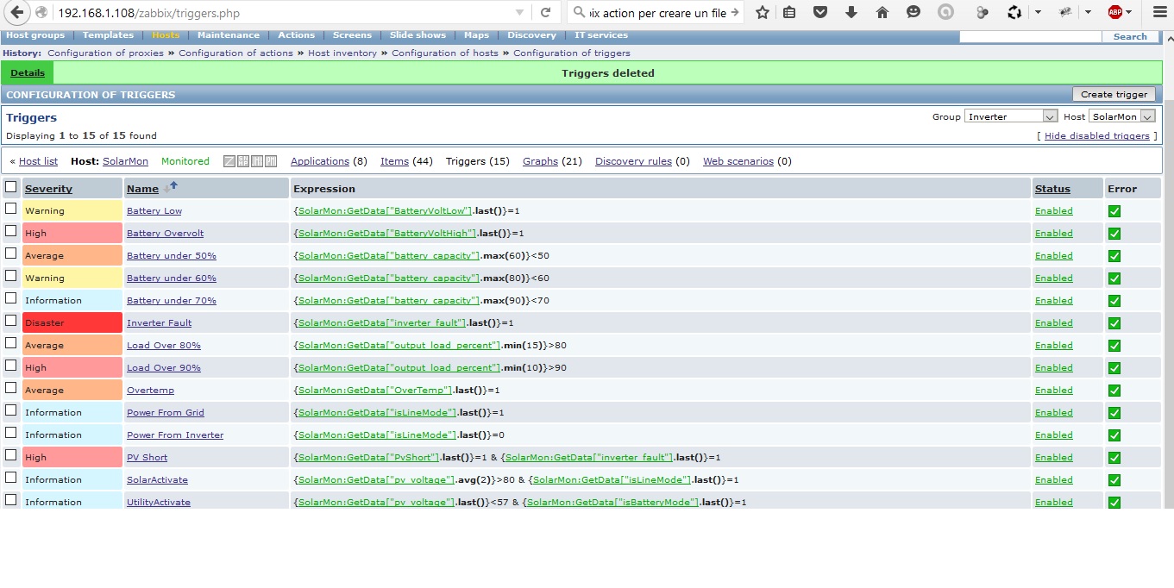Image resolution: width=1174 pixels, height=588 pixels.
Task: Click the browser address bar URL
Action: coord(148,13)
